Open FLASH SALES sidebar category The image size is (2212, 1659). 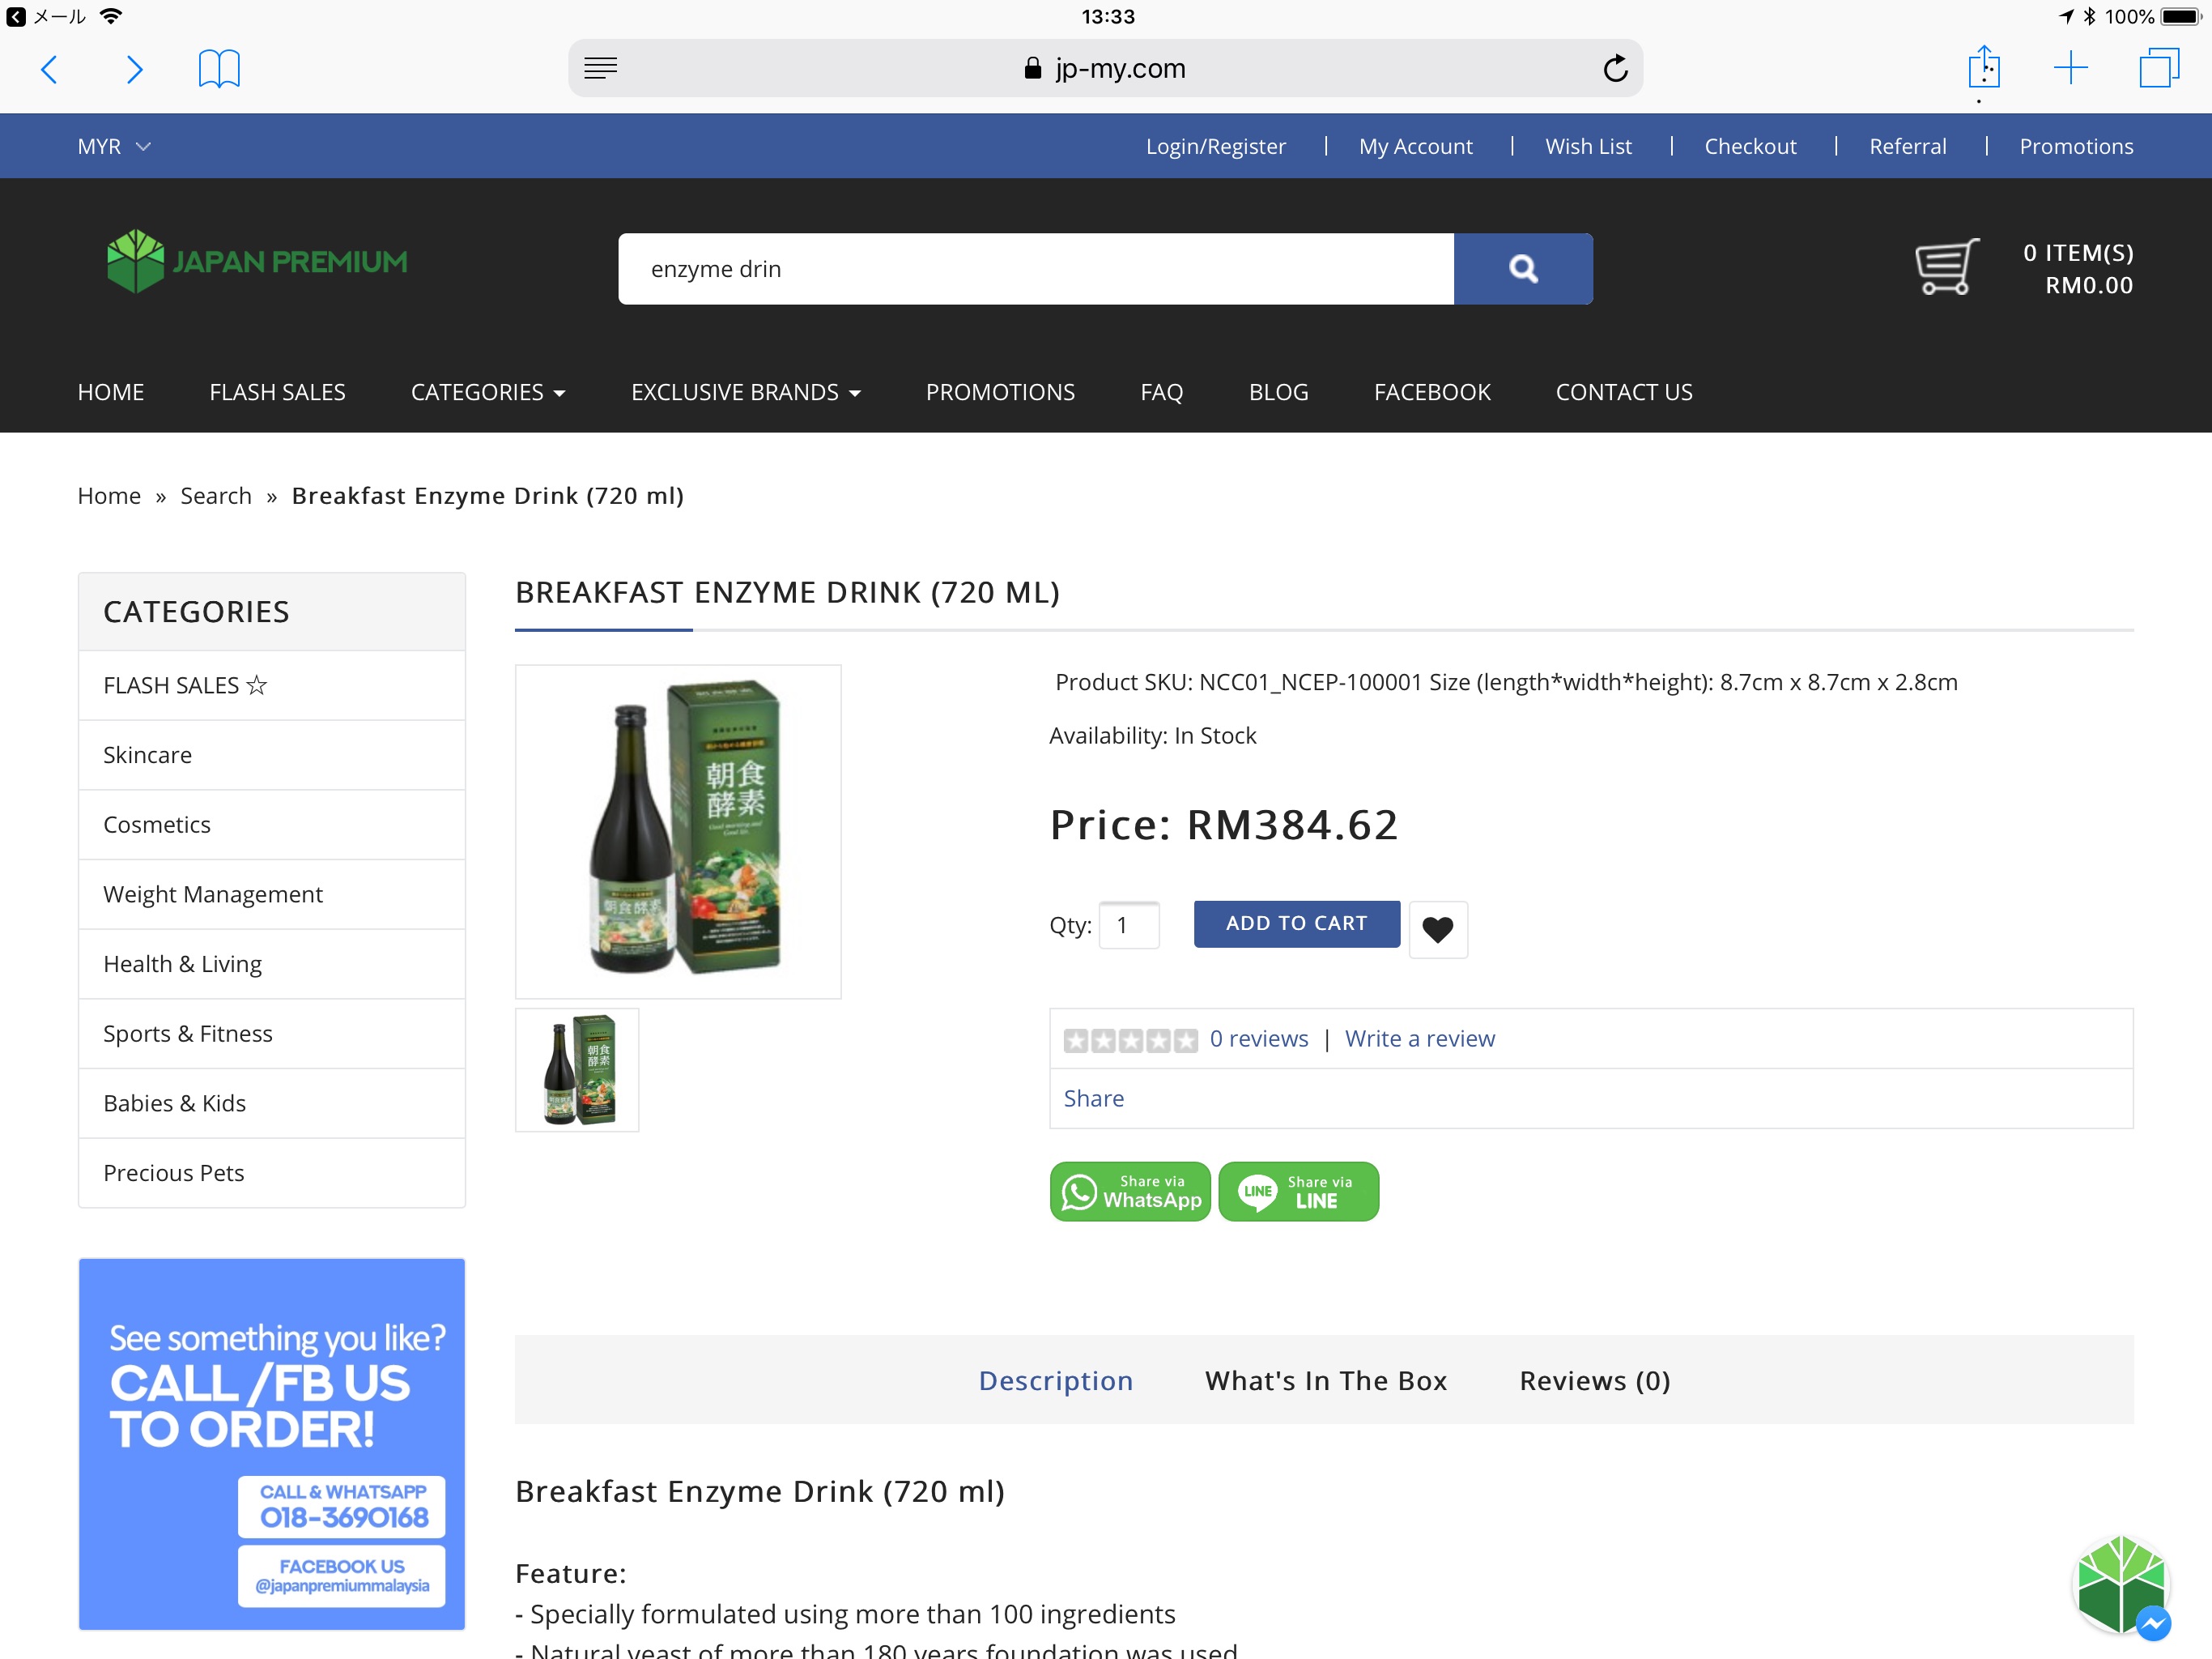tap(272, 684)
